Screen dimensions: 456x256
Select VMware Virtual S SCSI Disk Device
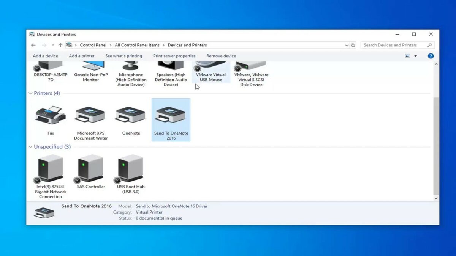click(251, 75)
